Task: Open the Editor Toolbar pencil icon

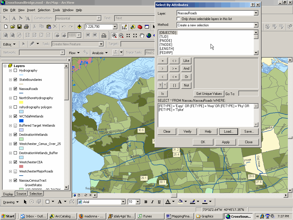Action: pyautogui.click(x=124, y=27)
